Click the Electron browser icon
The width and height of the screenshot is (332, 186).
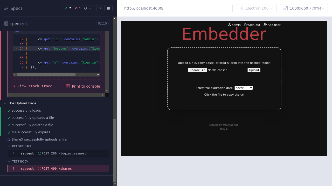[241, 8]
